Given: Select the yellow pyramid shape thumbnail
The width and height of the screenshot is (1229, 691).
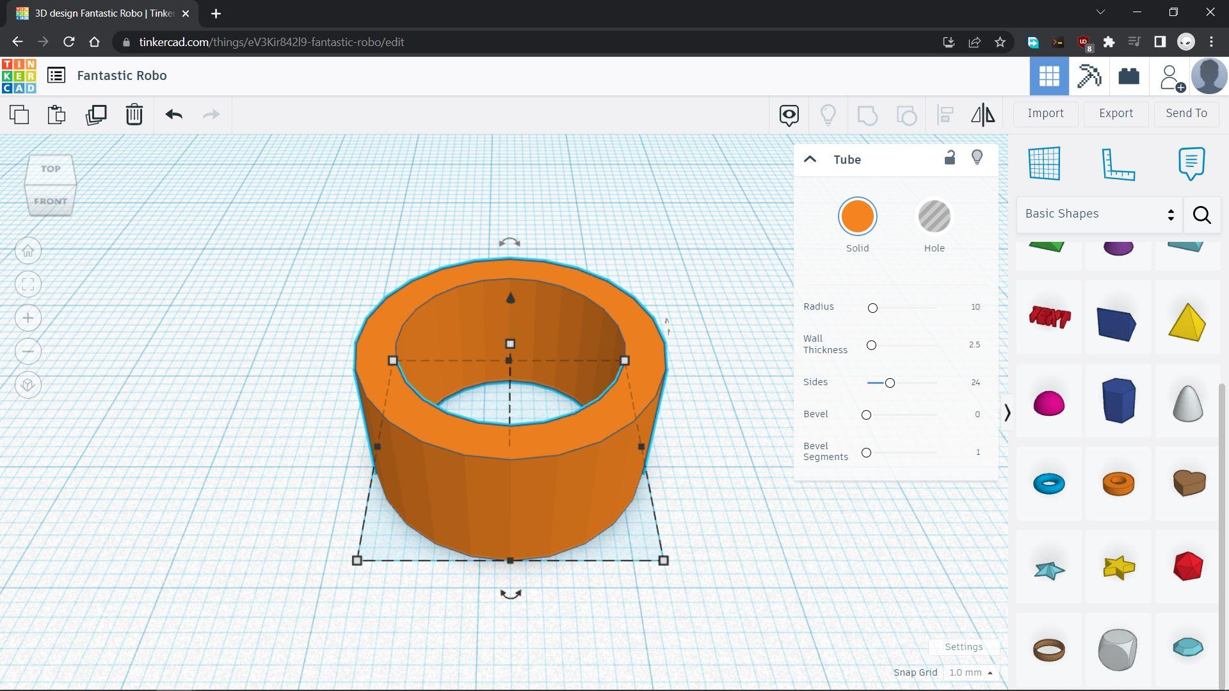Looking at the screenshot, I should 1187,322.
